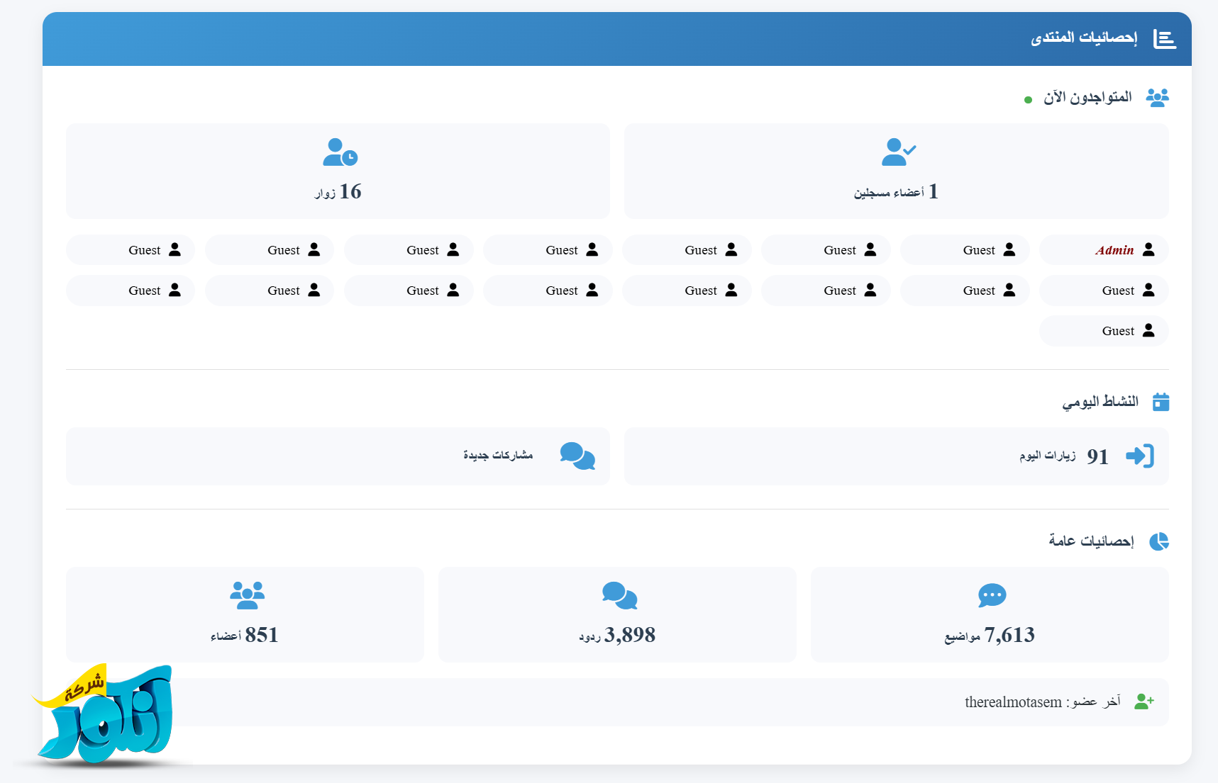Click the total members group icon
1218x783 pixels.
click(247, 595)
